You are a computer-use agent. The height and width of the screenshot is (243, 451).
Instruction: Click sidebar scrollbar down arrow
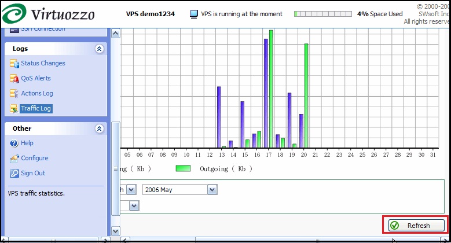(116, 231)
